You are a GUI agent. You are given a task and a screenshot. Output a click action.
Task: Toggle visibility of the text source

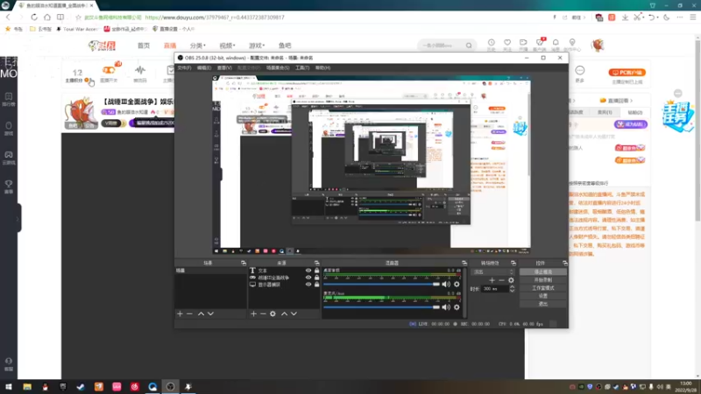pos(308,271)
